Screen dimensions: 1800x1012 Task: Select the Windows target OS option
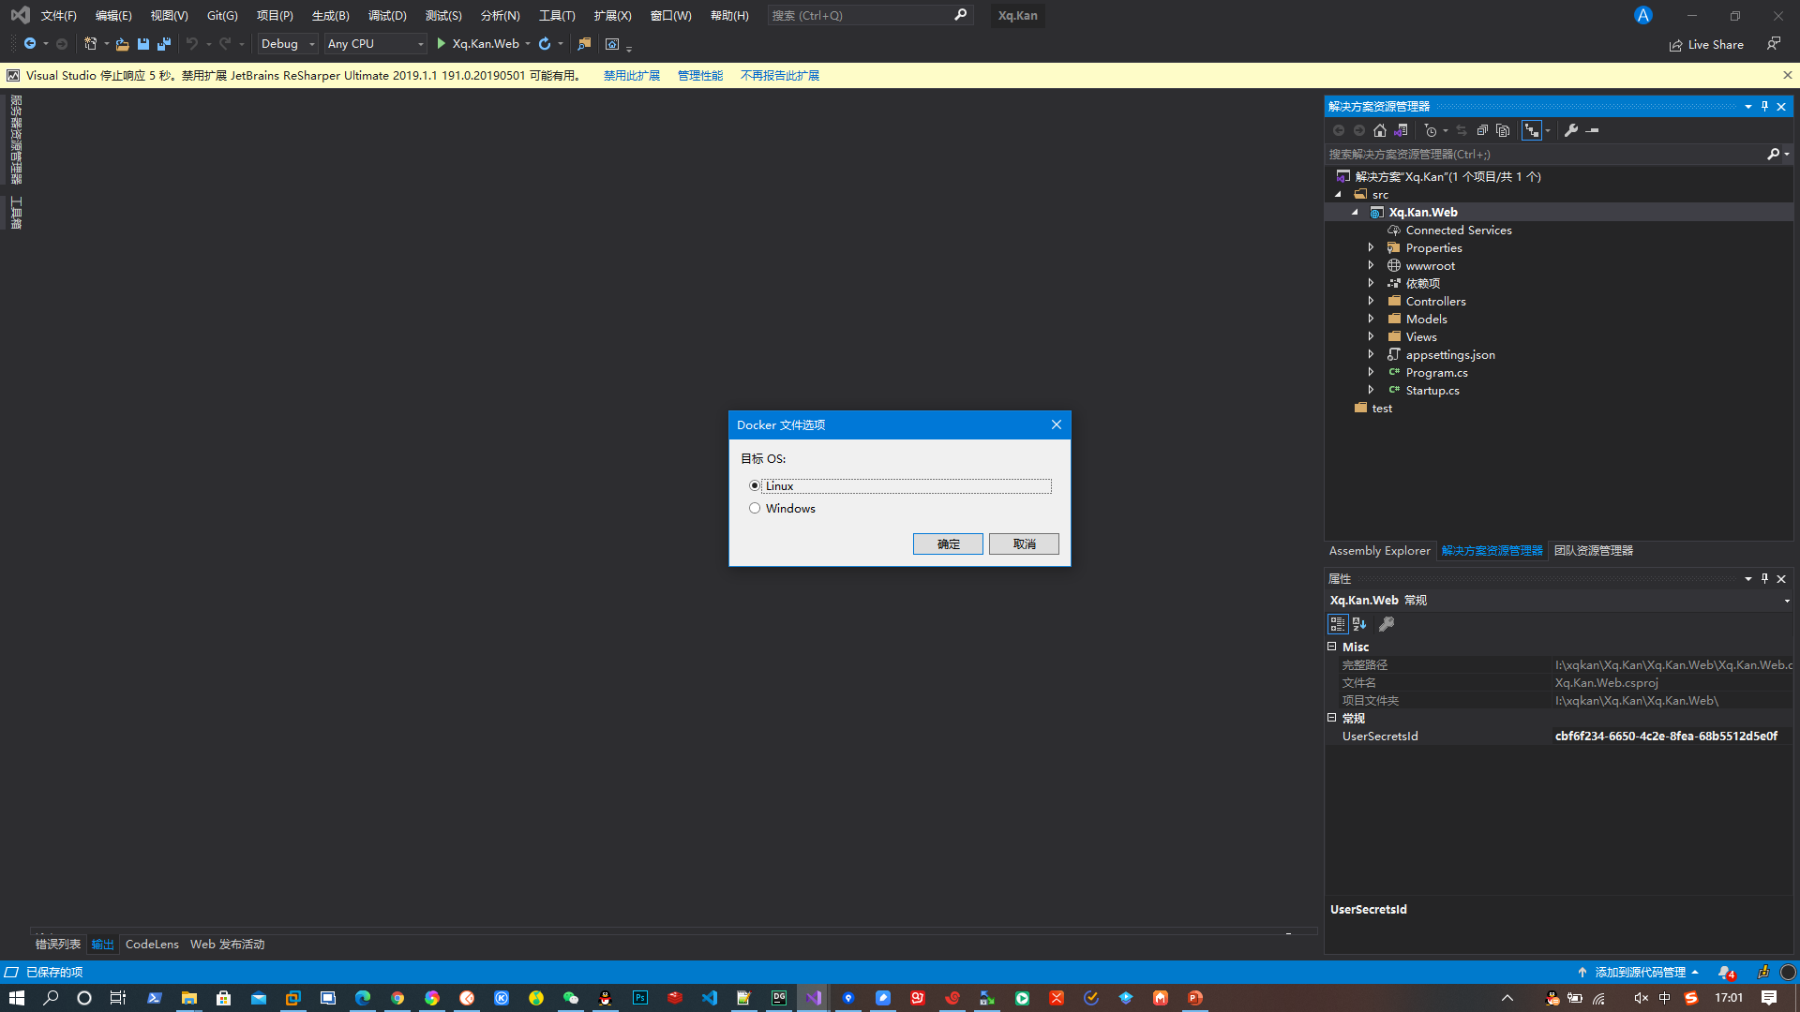click(755, 509)
